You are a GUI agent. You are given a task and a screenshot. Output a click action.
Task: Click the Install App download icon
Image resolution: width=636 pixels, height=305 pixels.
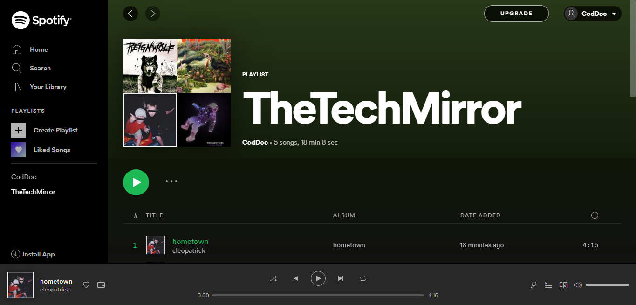tap(15, 254)
